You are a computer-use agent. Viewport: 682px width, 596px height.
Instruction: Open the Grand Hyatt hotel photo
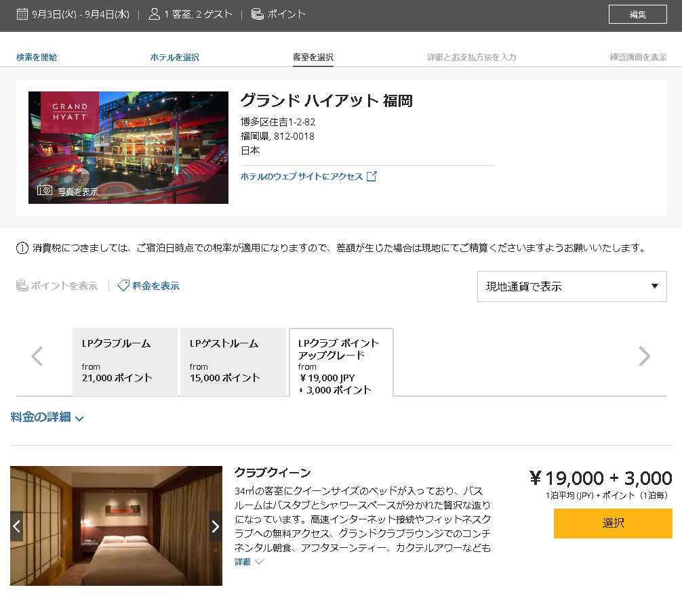pyautogui.click(x=128, y=147)
